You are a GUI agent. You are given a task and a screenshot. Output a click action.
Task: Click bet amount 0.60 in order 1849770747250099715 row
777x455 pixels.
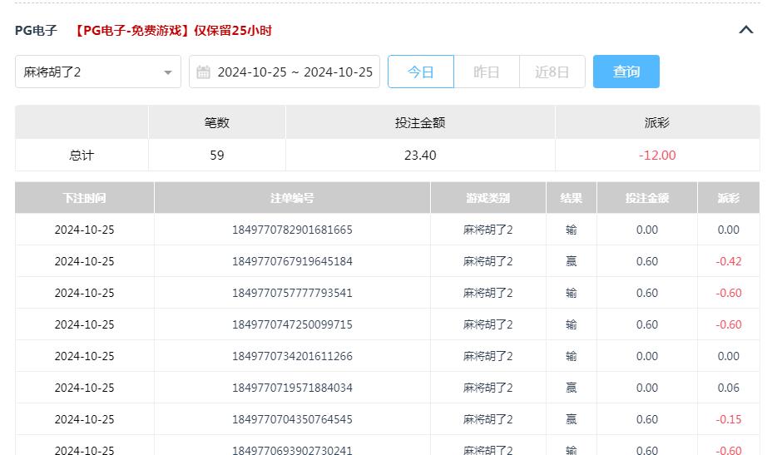(647, 324)
